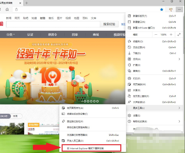This screenshot has width=185, height=153.
Task: Open Settings (设置) menu entry
Action: point(154,115)
